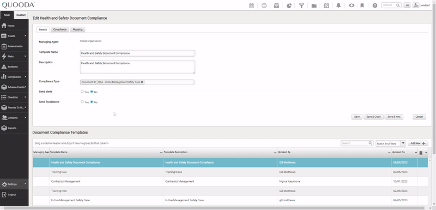Set Send Escalations to Yes

82,102
